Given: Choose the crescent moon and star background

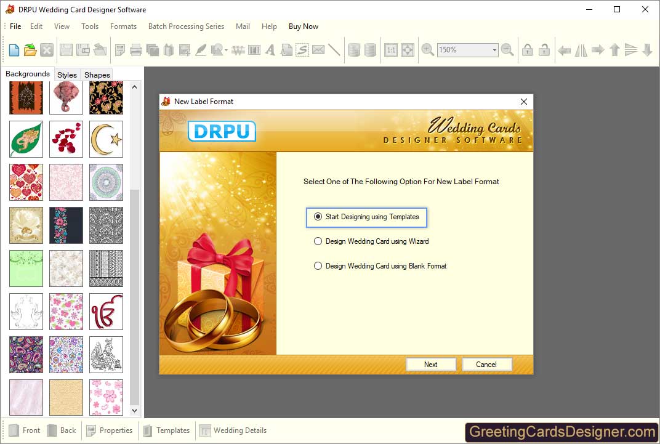Looking at the screenshot, I should point(106,139).
